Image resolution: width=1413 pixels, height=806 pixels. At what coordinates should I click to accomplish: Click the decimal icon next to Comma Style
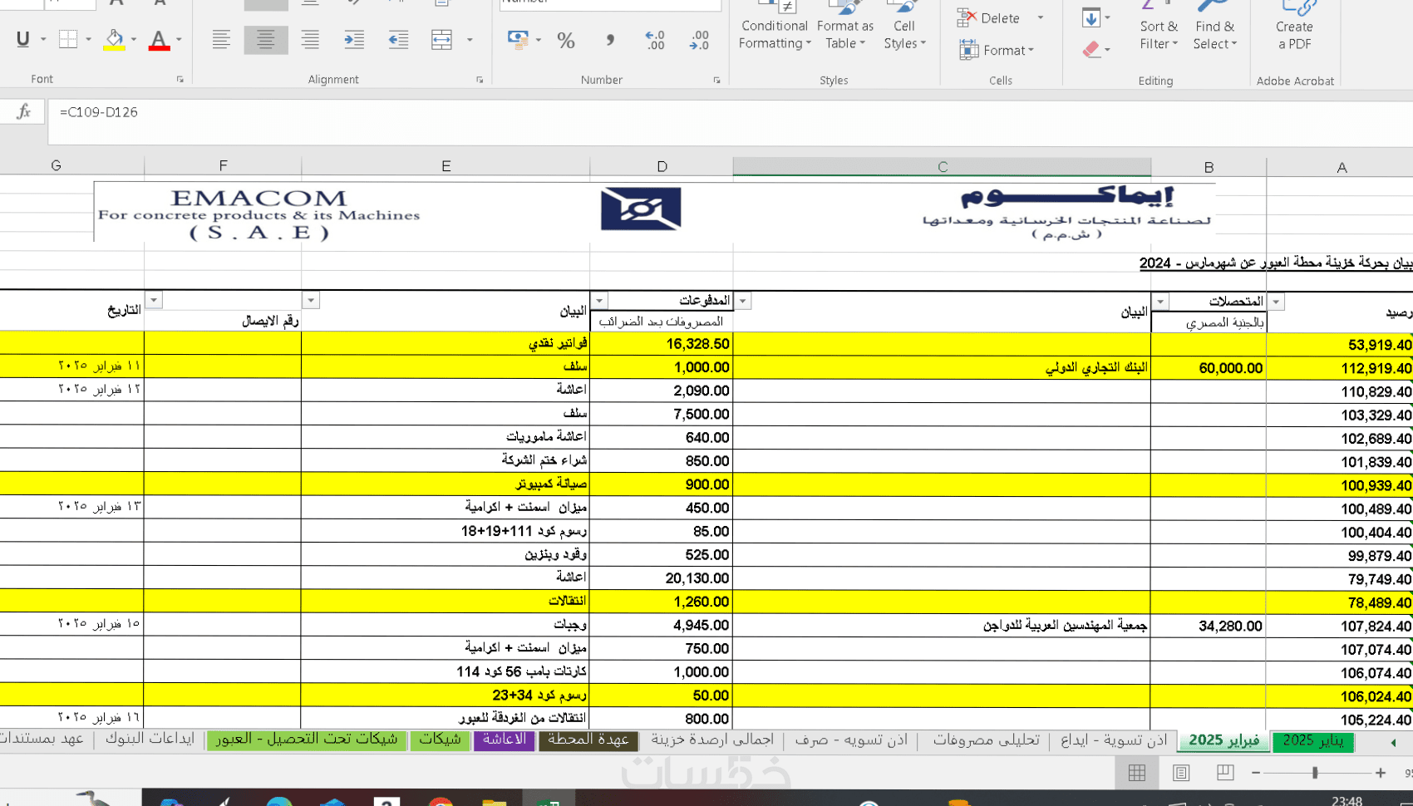[655, 40]
